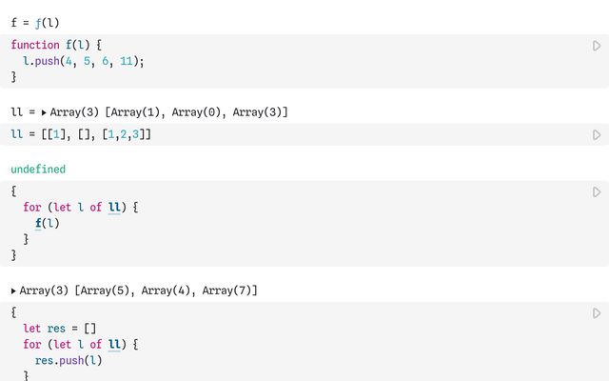Run the ll array assignment cell
The height and width of the screenshot is (381, 609).
pos(597,135)
